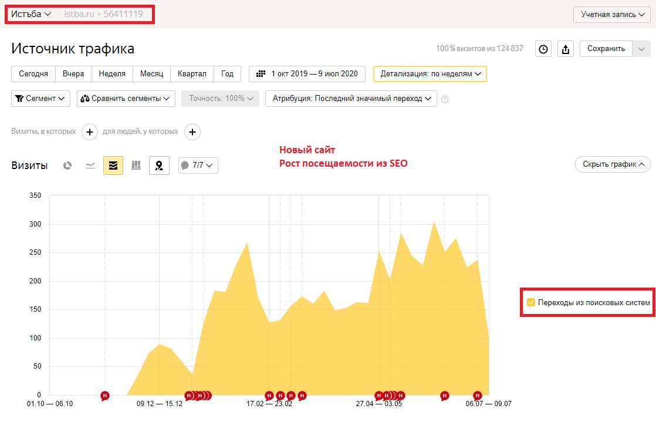The height and width of the screenshot is (422, 656).
Task: Open the report history clock icon
Action: click(x=543, y=49)
